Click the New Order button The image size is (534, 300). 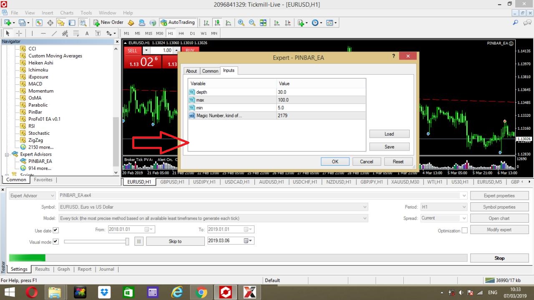[108, 23]
